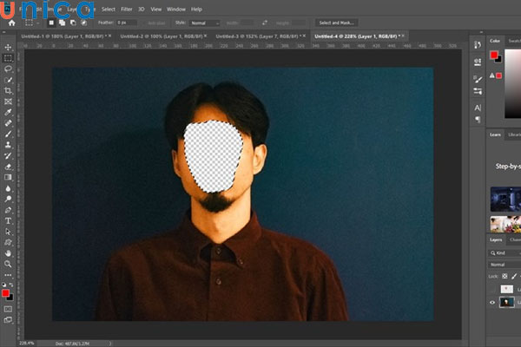Select the Zoom tool
The width and height of the screenshot is (521, 347).
point(8,264)
